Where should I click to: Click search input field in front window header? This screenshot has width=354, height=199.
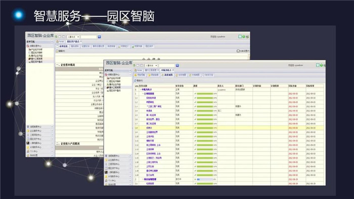click(166, 65)
